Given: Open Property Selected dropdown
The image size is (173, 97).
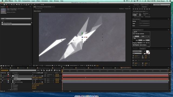Looking at the screenshot, I should [141, 43].
